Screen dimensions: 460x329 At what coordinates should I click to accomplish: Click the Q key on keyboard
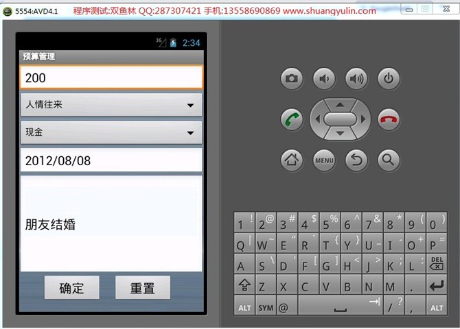point(244,243)
